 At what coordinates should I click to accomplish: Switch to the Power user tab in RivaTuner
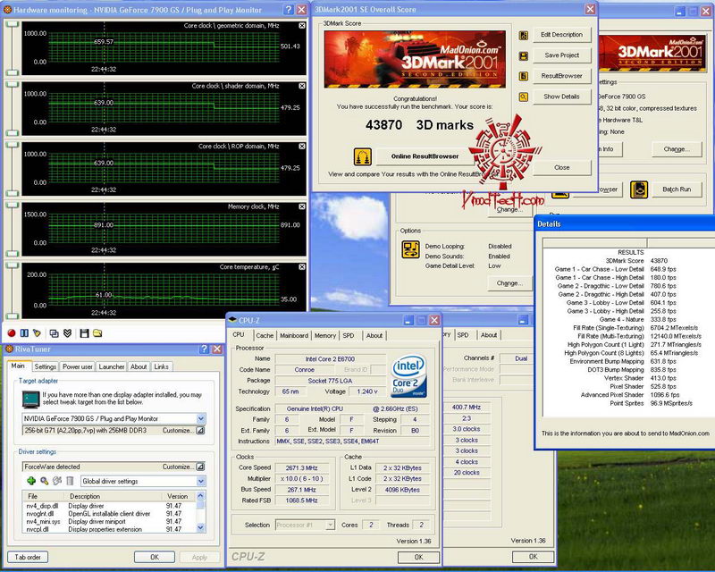pos(77,366)
